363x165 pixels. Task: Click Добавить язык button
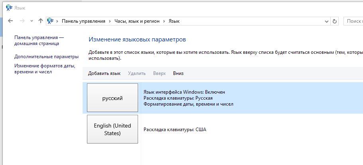click(x=104, y=73)
